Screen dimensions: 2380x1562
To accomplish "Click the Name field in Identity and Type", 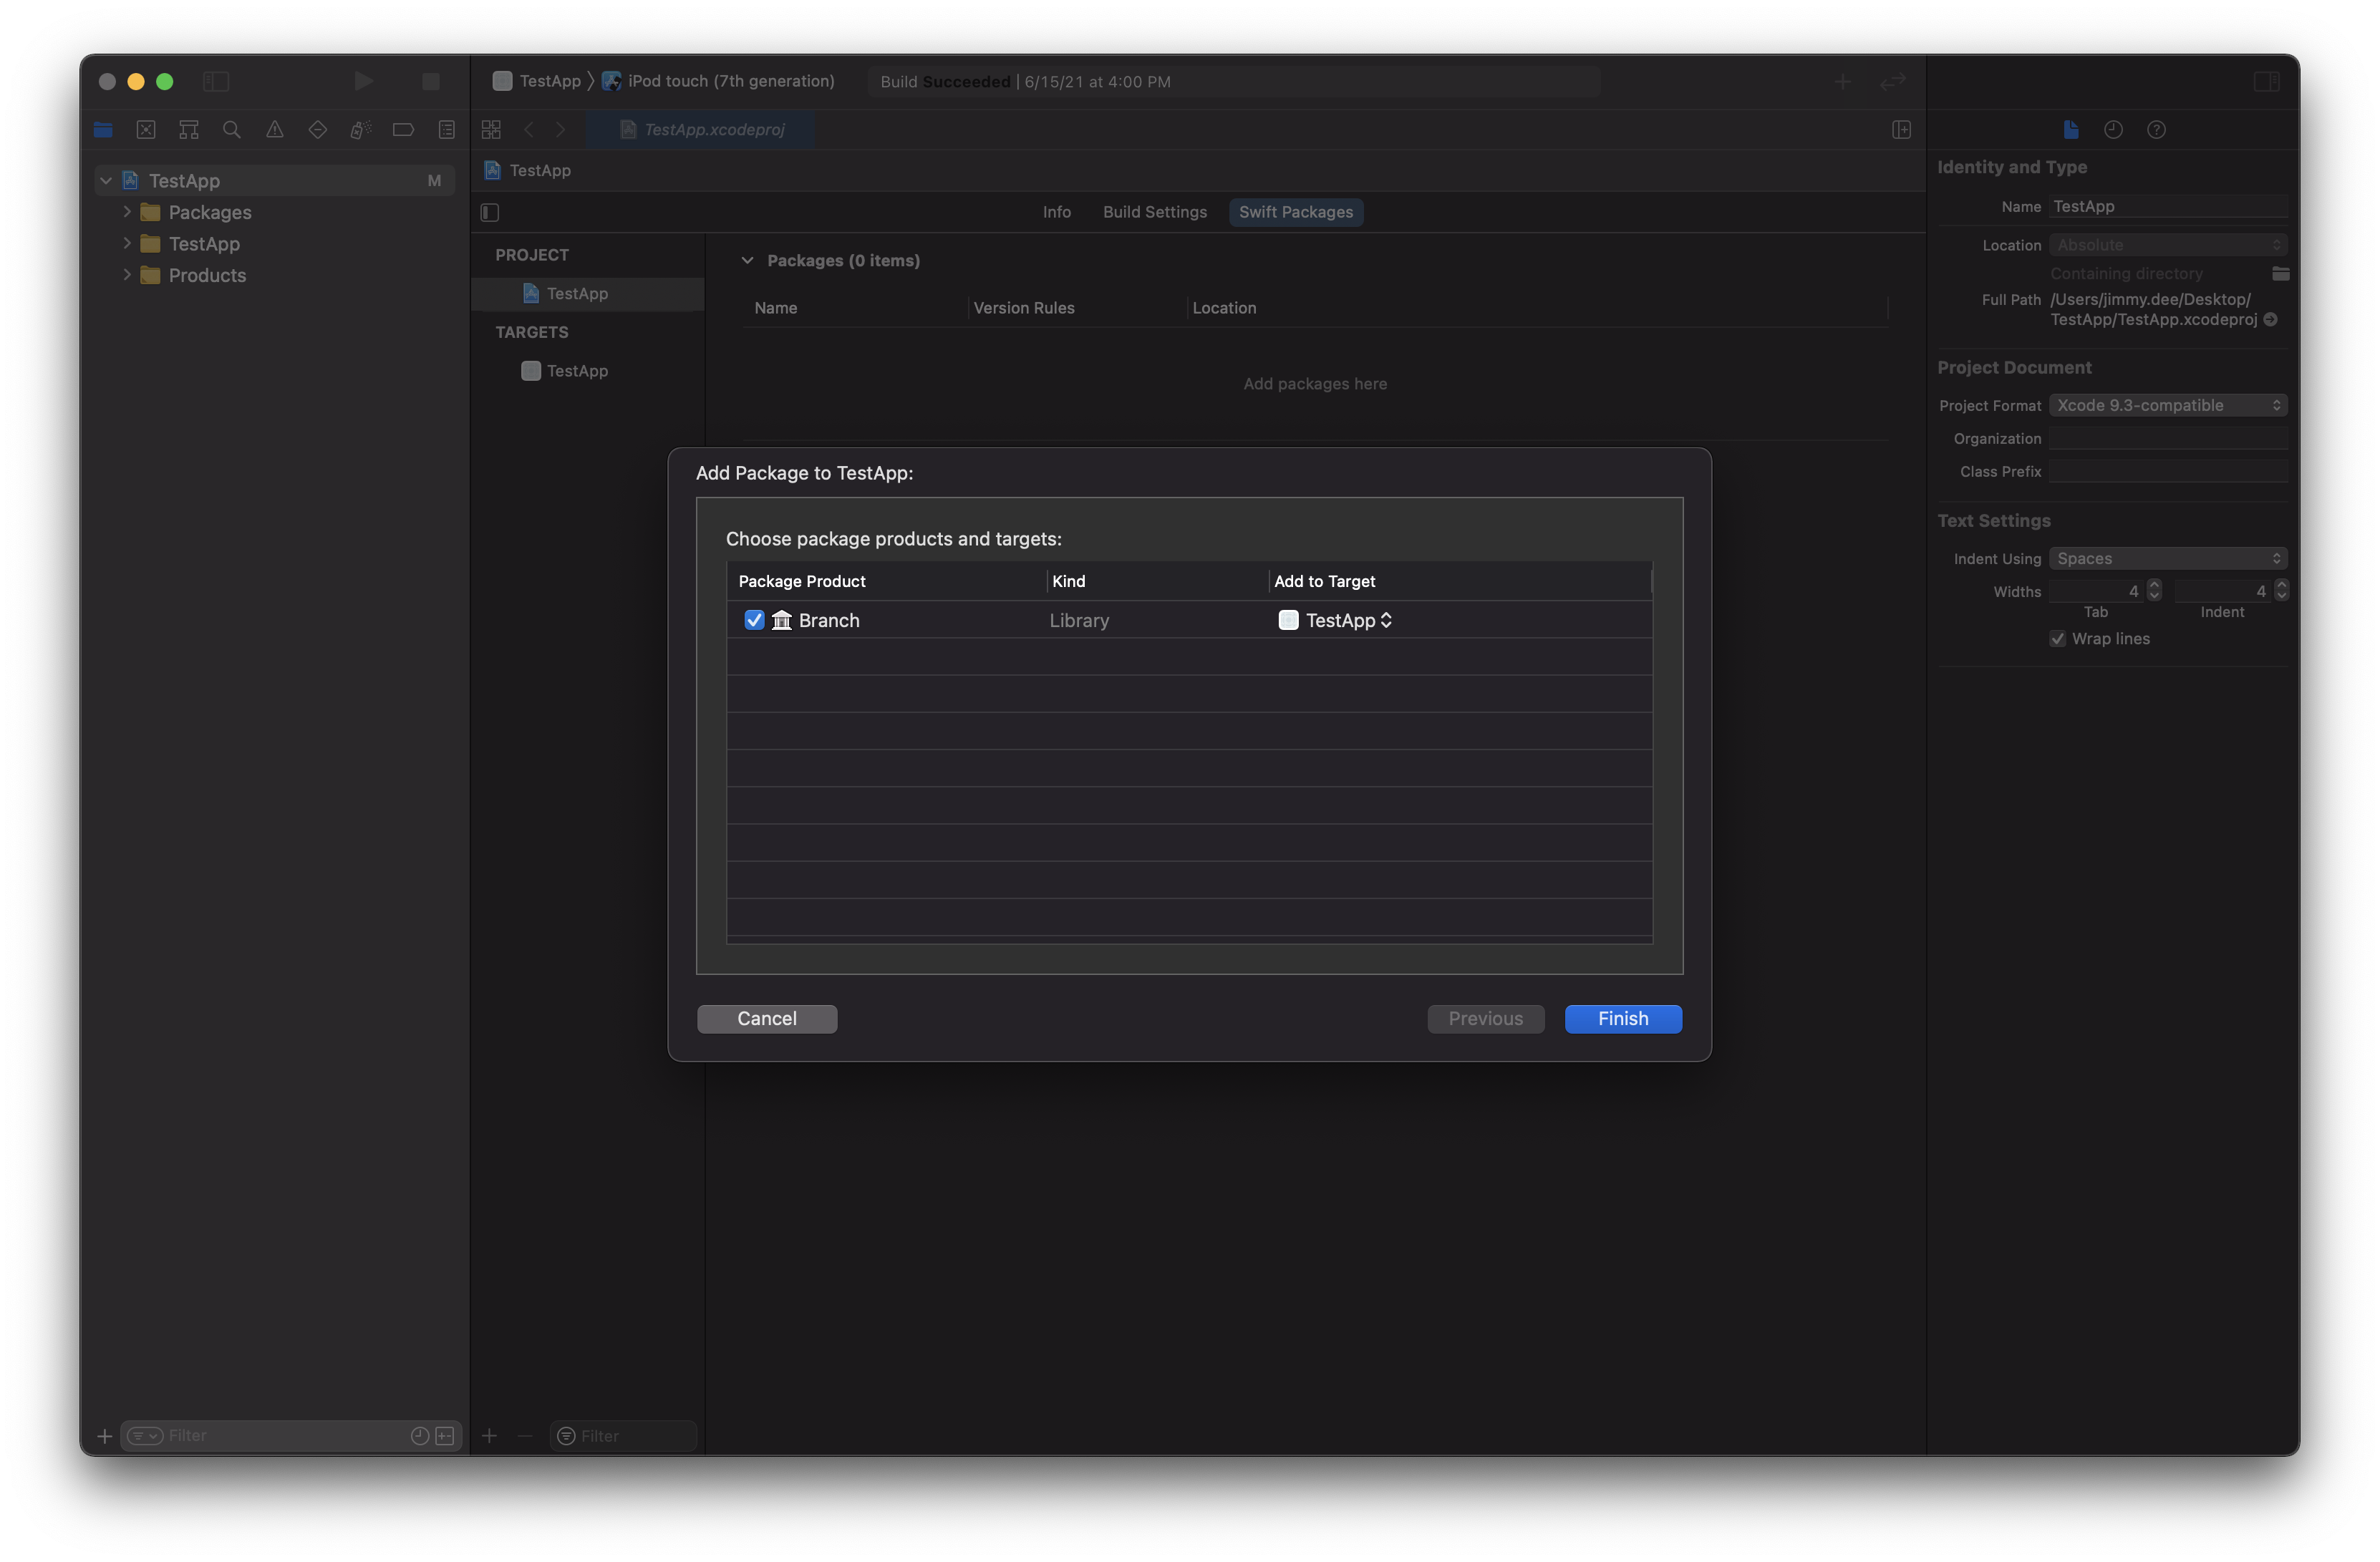I will click(2168, 207).
